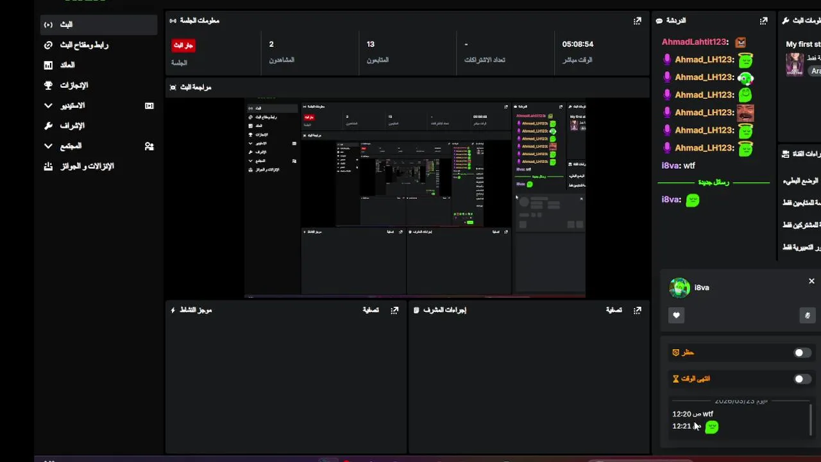821x462 pixels.
Task: Click the green headphones emote in chat
Action: coord(745,78)
